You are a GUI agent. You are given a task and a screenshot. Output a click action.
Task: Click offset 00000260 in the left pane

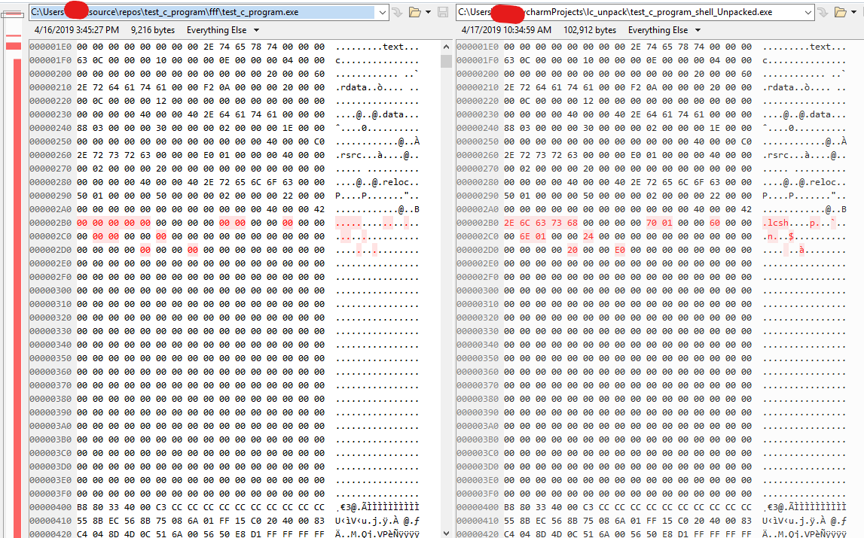point(50,155)
